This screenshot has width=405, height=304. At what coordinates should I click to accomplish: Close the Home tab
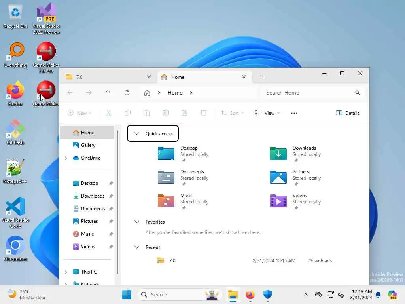244,77
